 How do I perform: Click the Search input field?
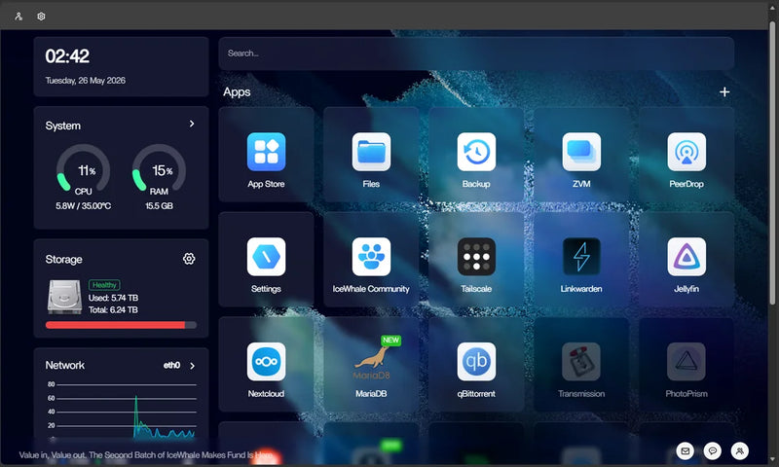[x=476, y=54]
